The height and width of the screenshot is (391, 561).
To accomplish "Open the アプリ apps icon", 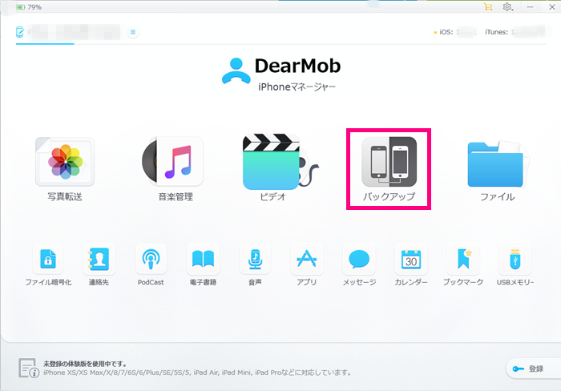I will [307, 259].
